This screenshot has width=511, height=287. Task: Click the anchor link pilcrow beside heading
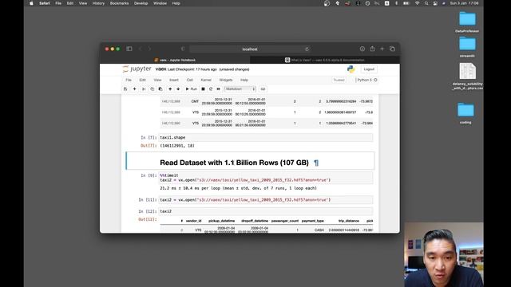(316, 163)
